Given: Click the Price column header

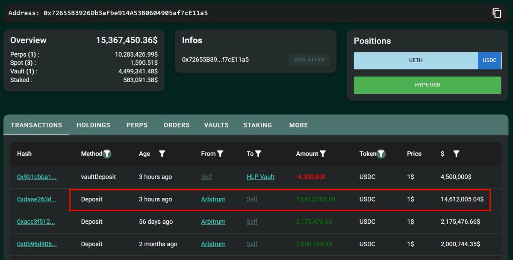Looking at the screenshot, I should click(x=414, y=154).
